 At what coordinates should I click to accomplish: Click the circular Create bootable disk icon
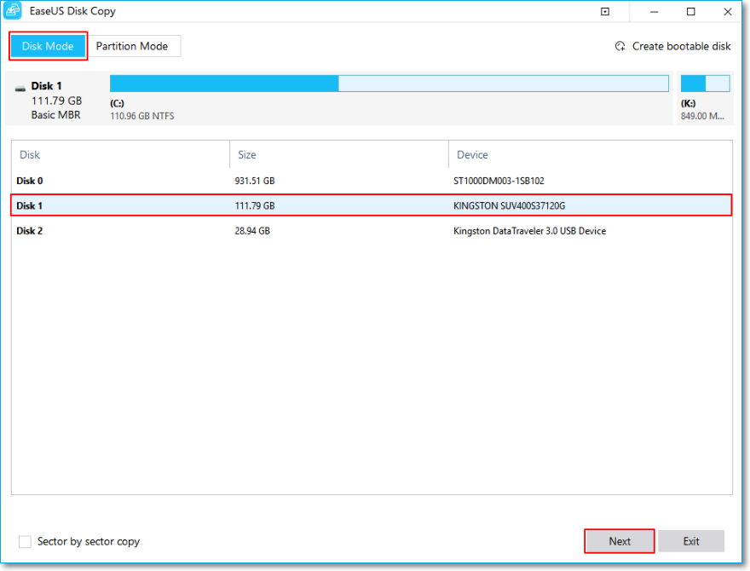(x=620, y=46)
